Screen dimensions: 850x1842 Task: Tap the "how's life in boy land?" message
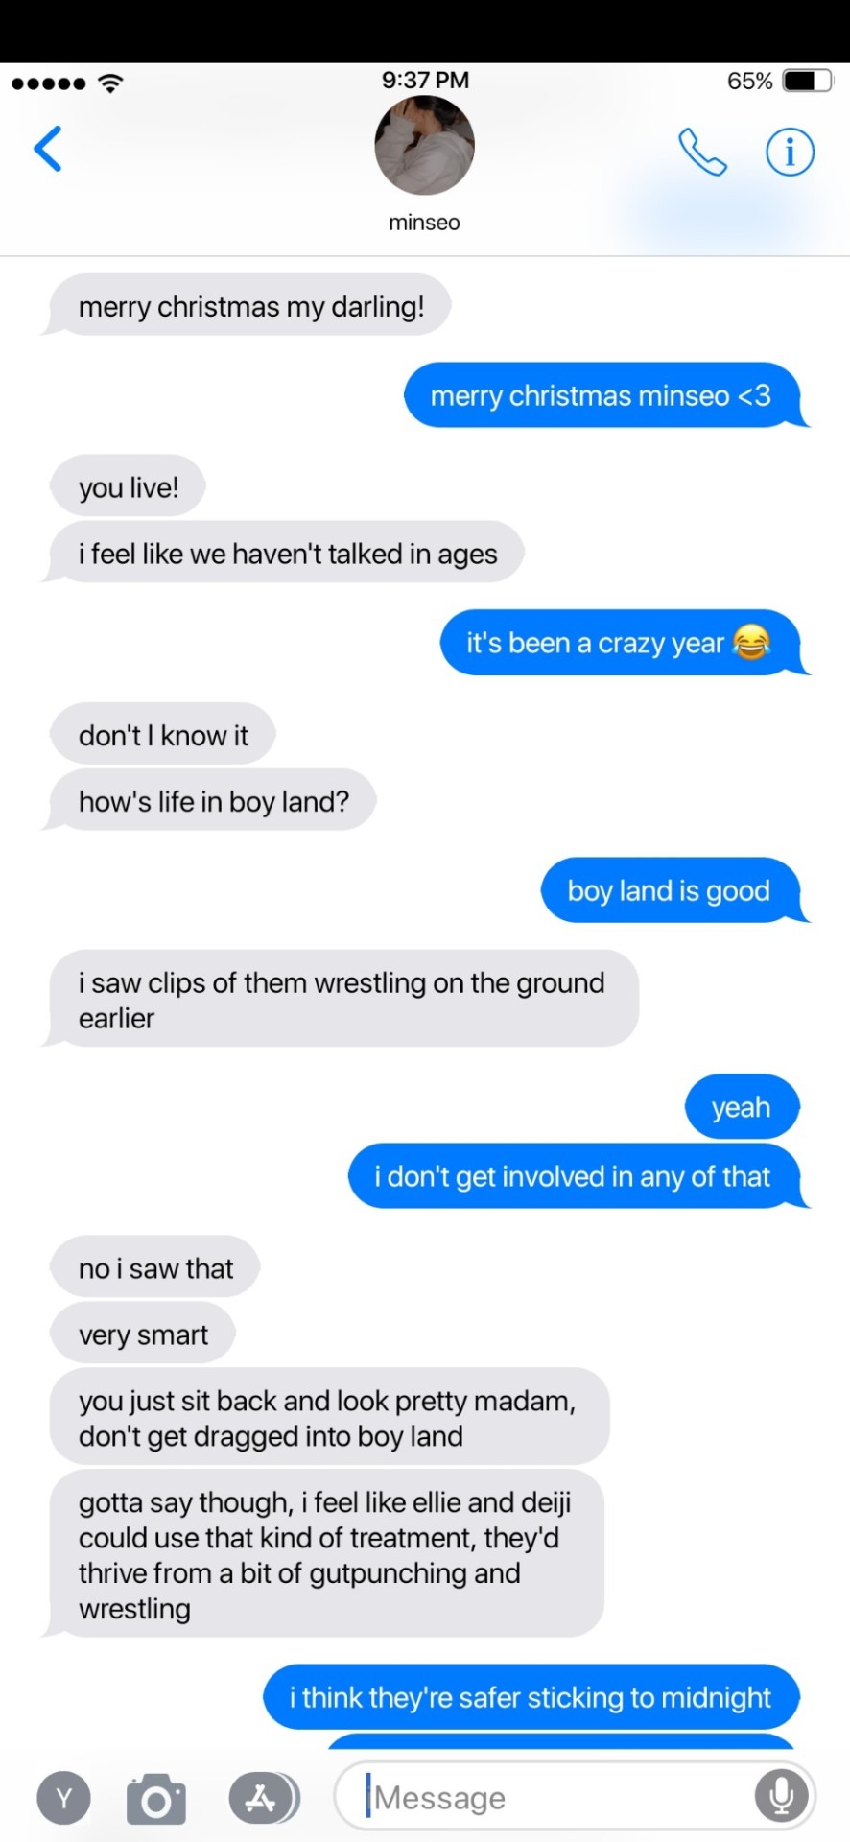(x=209, y=801)
